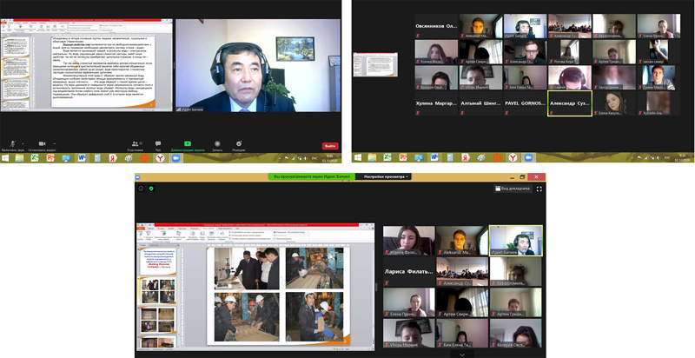Stop video in top-left Zoom window
The image size is (695, 358).
point(42,145)
